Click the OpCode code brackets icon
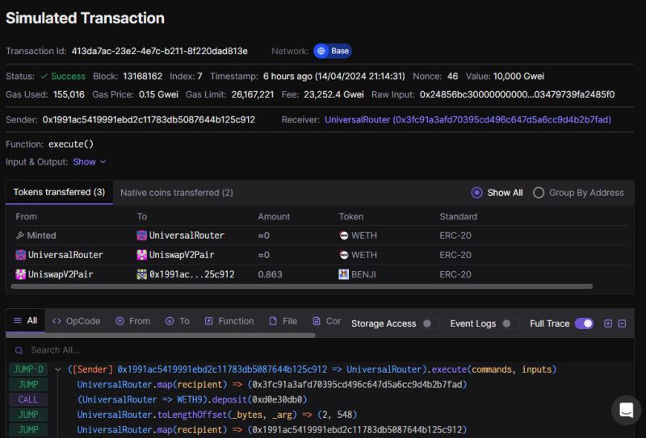The height and width of the screenshot is (438, 646). pos(57,321)
